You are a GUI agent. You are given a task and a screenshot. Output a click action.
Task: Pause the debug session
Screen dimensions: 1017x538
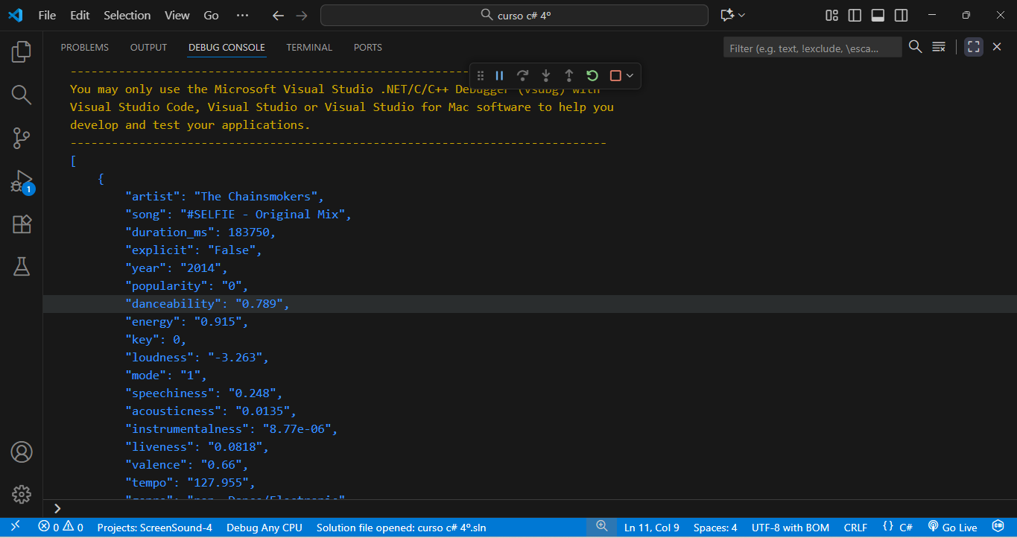(x=500, y=75)
